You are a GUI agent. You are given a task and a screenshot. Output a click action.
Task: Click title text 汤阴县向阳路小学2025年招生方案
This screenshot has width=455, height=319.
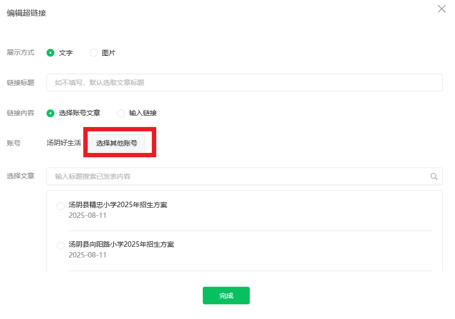pyautogui.click(x=121, y=244)
